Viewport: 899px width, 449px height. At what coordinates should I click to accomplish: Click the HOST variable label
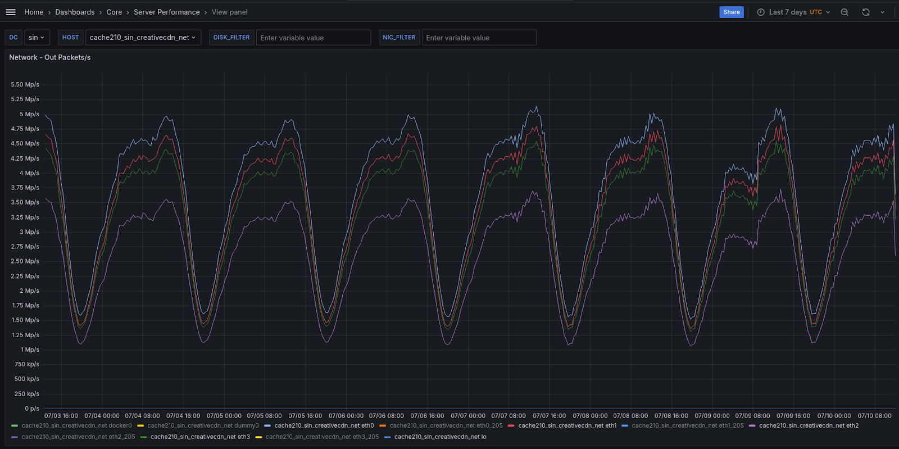tap(71, 38)
